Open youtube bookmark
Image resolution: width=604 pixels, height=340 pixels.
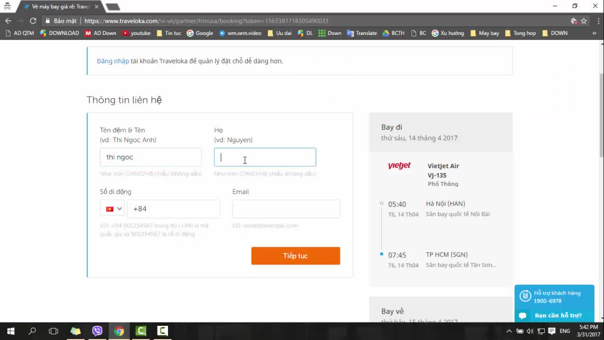136,33
